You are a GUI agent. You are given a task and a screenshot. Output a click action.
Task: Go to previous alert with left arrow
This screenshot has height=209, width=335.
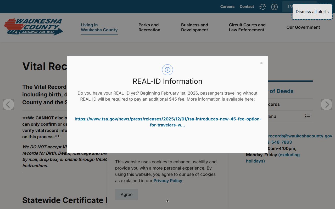(8, 104)
